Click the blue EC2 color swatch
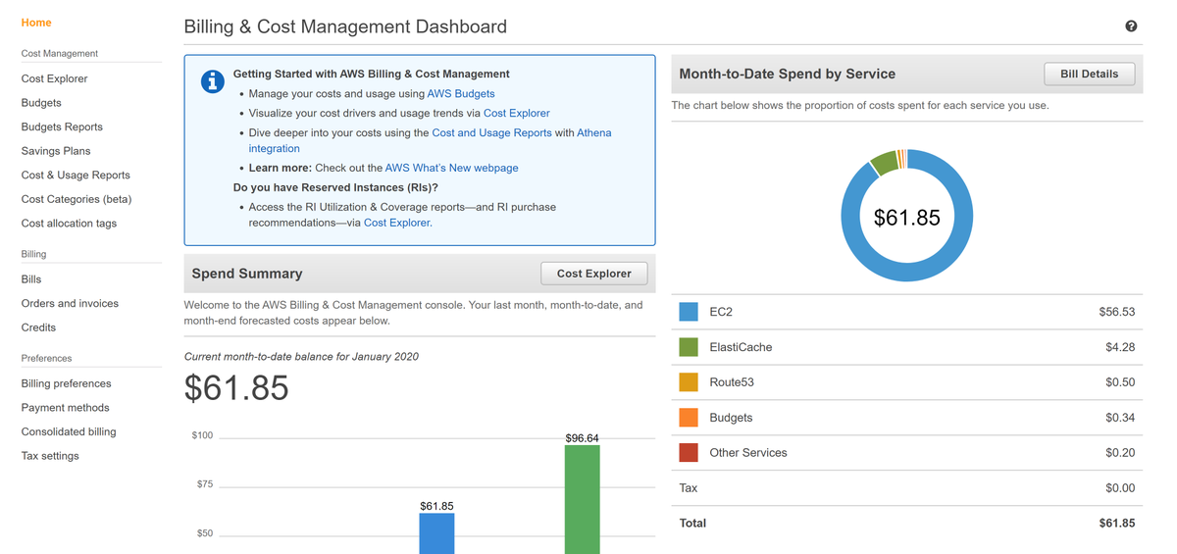The width and height of the screenshot is (1177, 554). (x=689, y=312)
